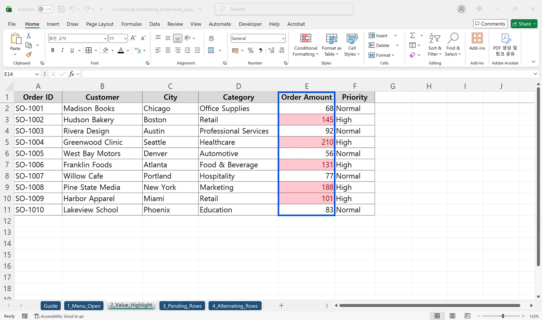Click the Save icon in title bar
The width and height of the screenshot is (542, 320).
coord(61,9)
